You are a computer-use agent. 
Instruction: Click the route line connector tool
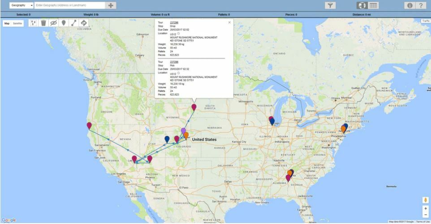[74, 23]
